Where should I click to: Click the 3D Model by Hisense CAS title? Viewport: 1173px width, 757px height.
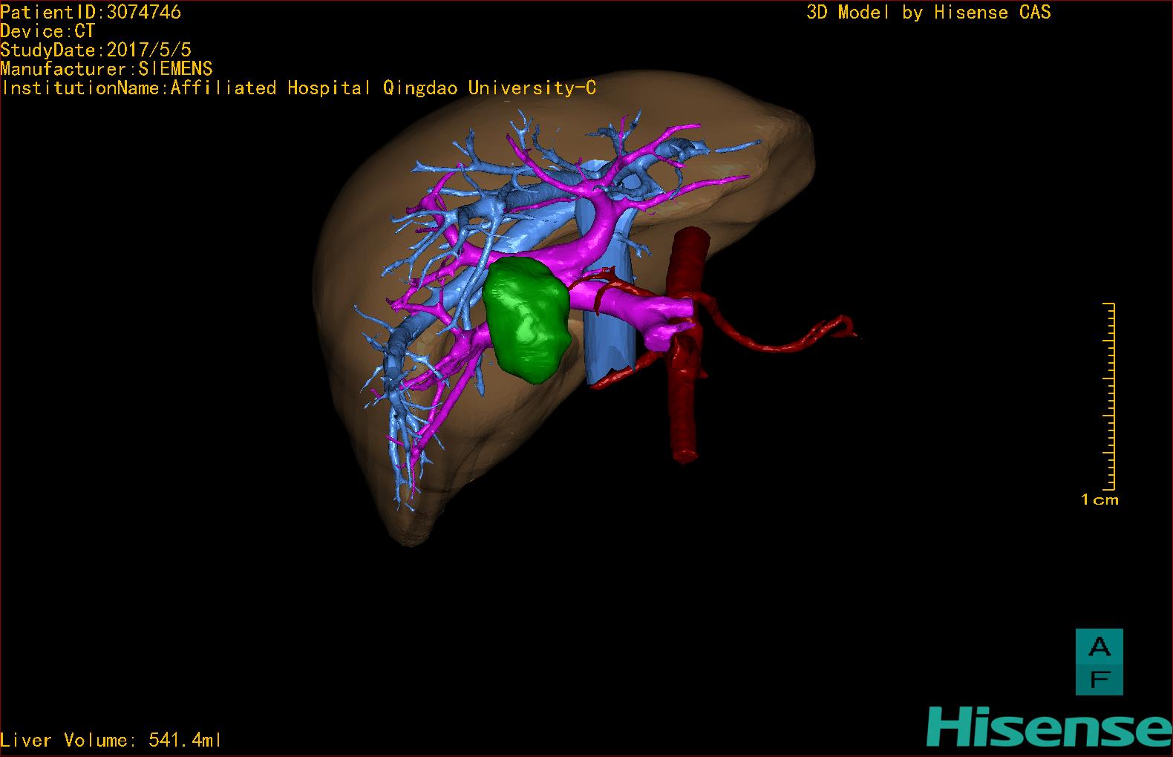coord(928,12)
